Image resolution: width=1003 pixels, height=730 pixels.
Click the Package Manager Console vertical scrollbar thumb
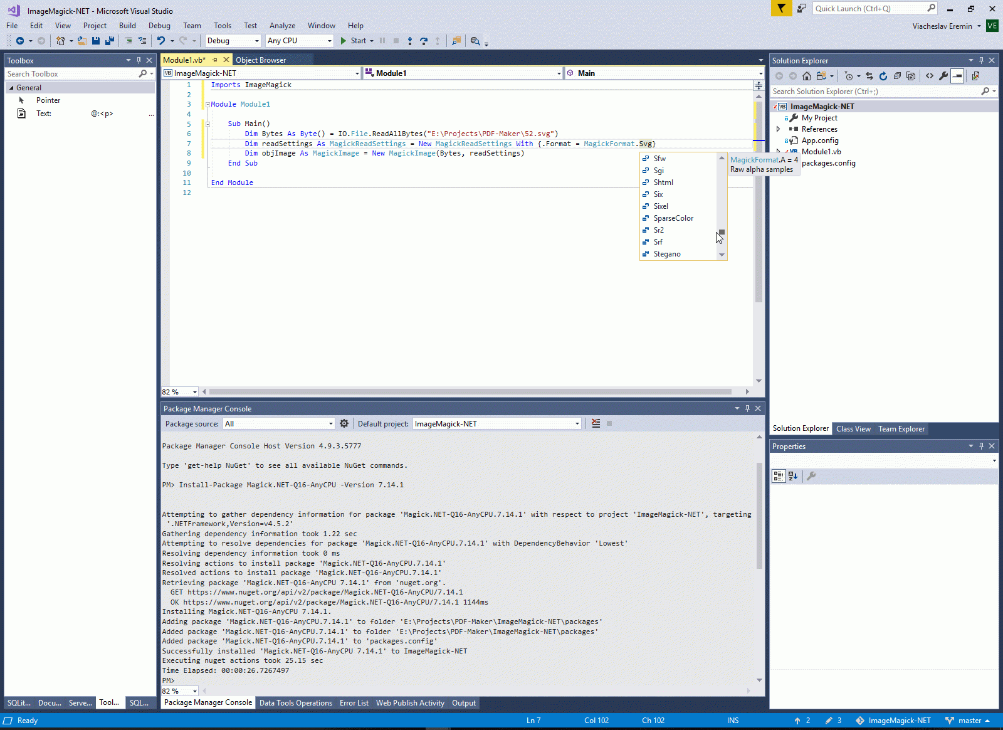click(759, 516)
